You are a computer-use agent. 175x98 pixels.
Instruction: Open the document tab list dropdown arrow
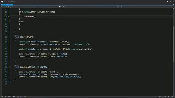(172, 5)
